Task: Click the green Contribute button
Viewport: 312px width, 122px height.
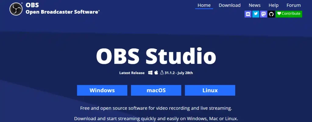Action: (x=289, y=14)
